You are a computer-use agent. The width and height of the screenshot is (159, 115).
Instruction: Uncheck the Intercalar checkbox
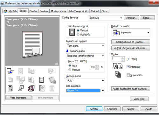(x=128, y=67)
